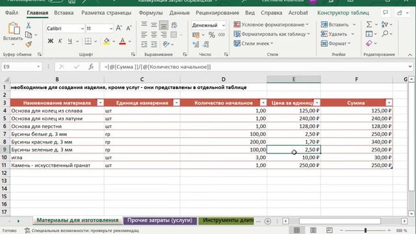
Task: Open Прочие затраты (услуги) sheet
Action: point(160,220)
